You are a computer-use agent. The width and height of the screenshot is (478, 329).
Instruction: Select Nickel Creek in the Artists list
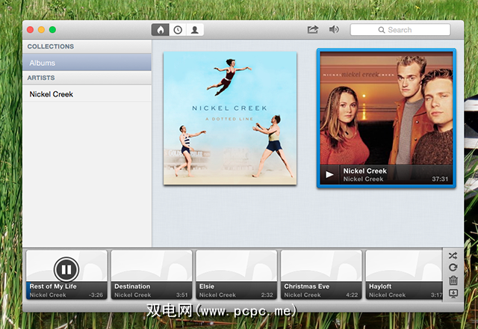click(x=87, y=94)
